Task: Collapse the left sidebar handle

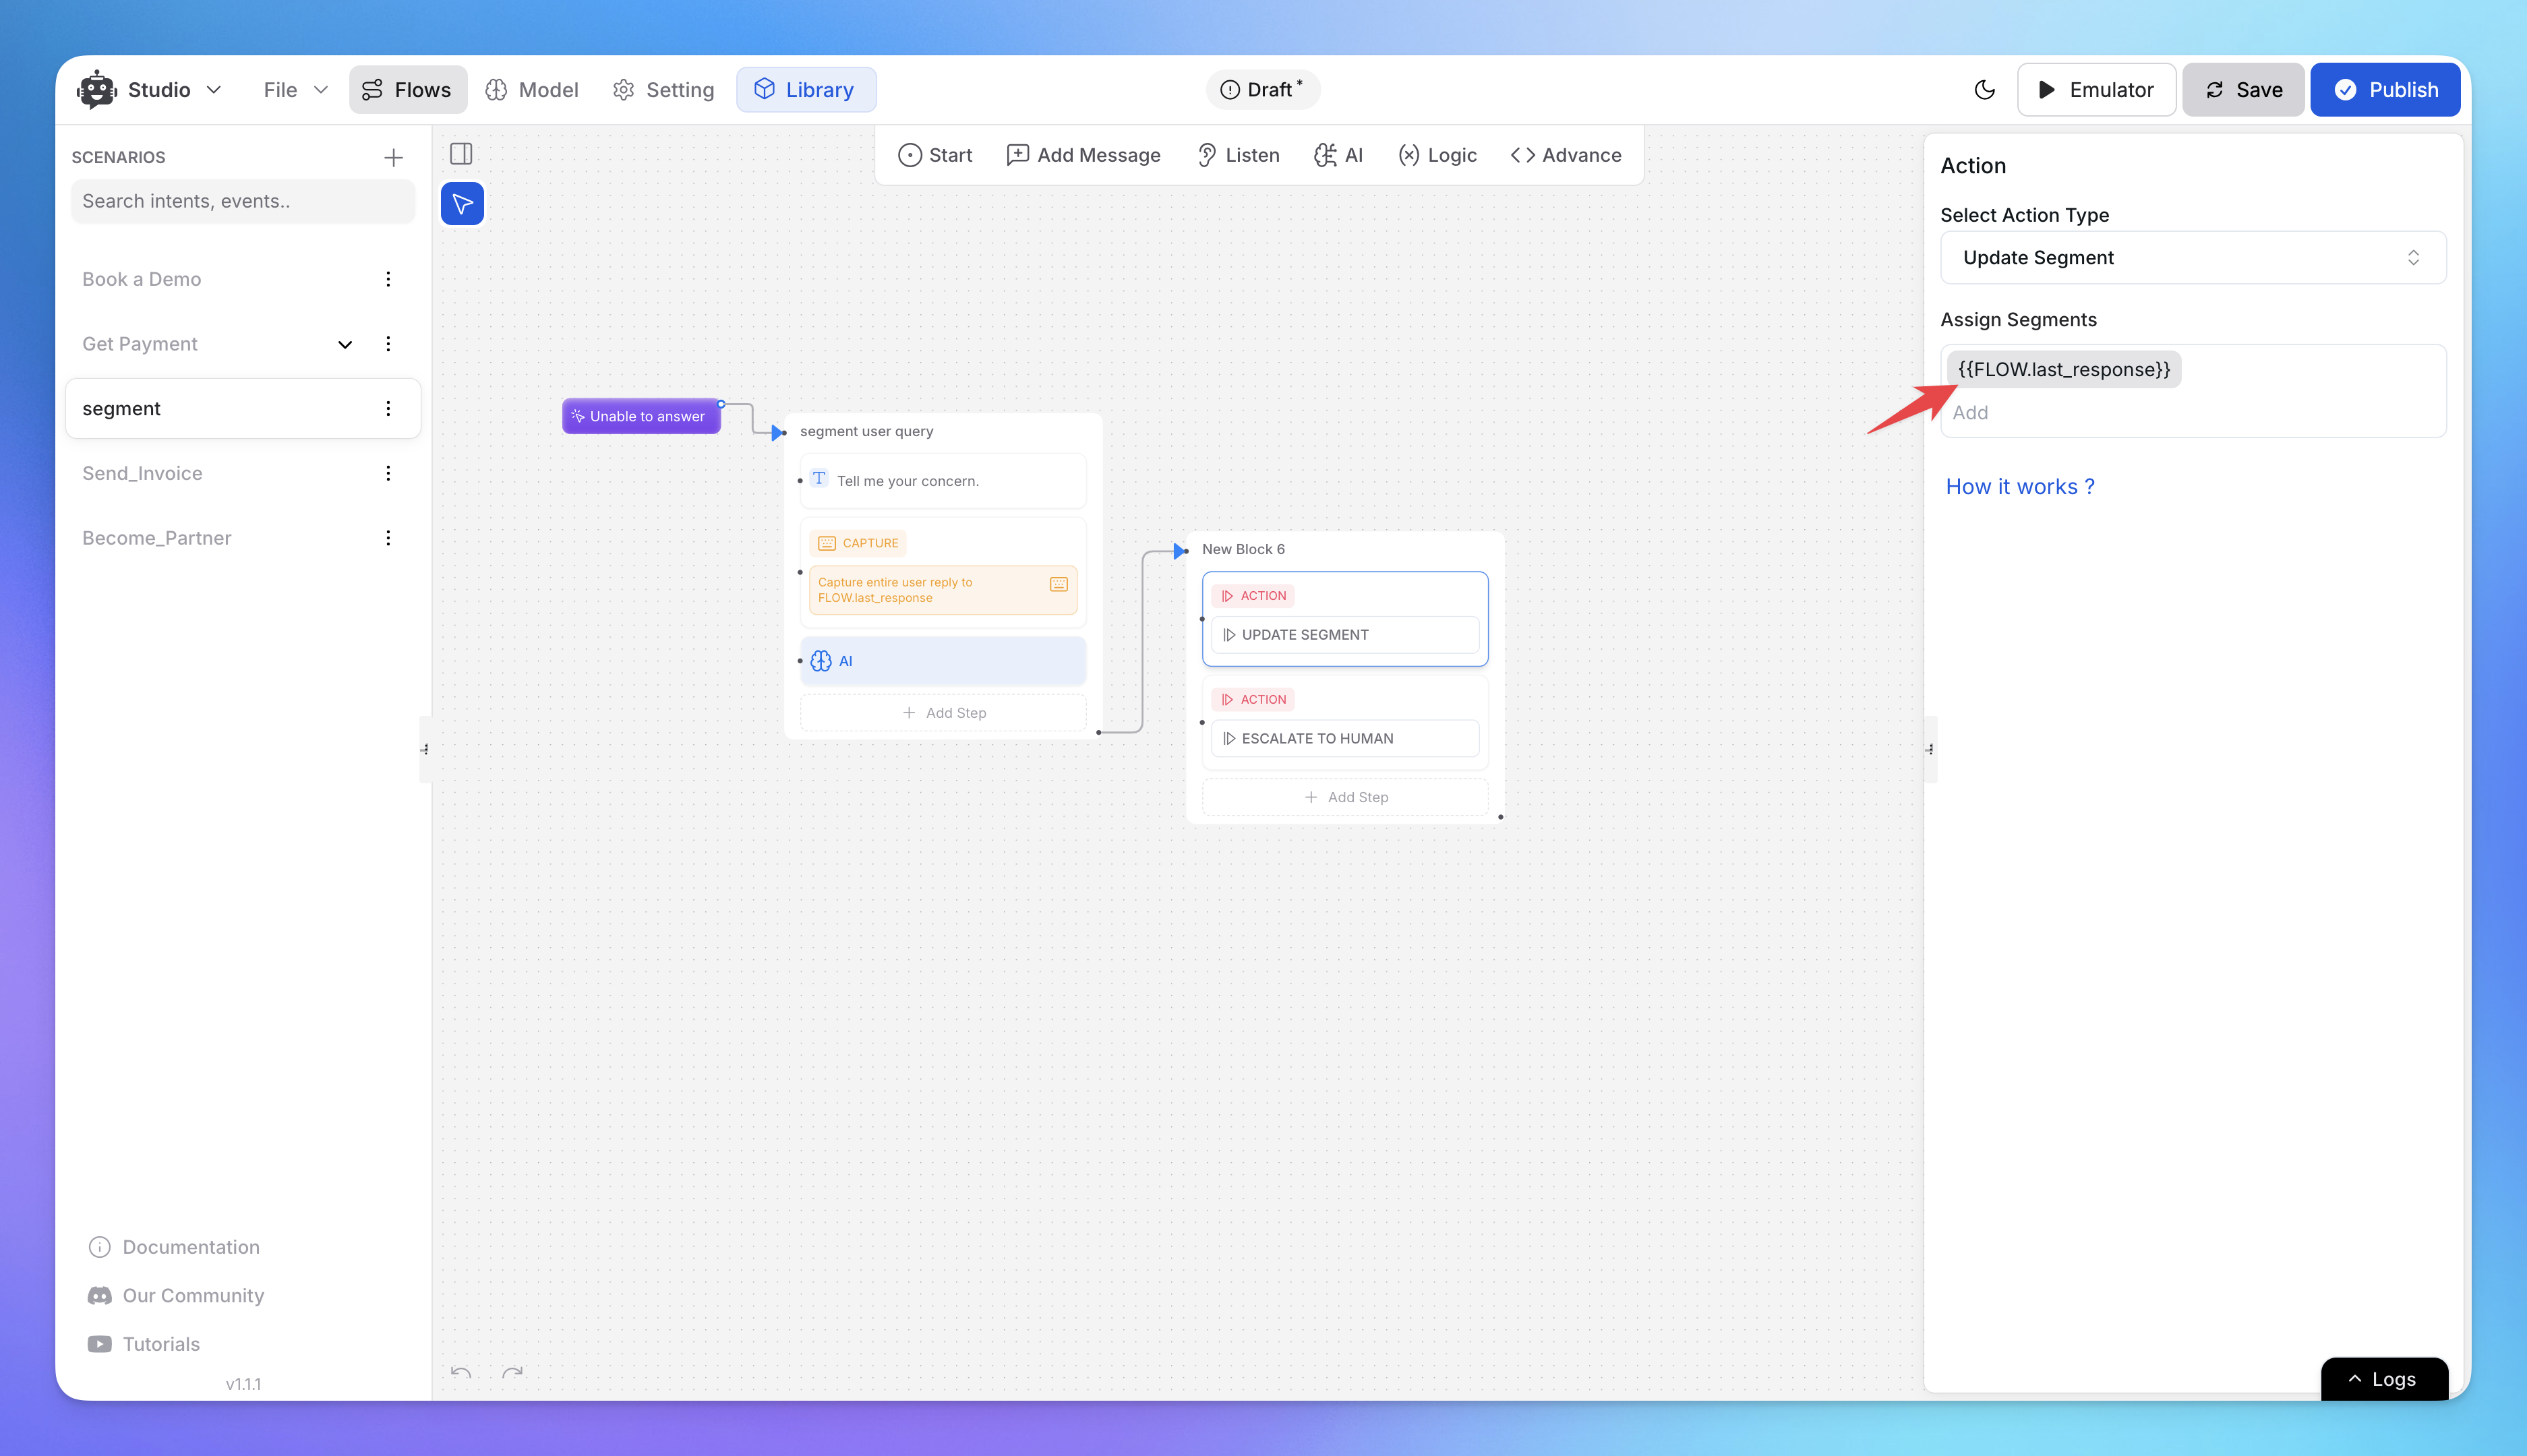Action: tap(426, 749)
